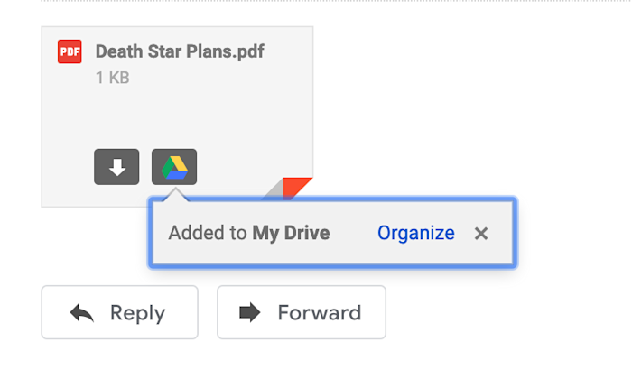Dismiss the Added to My Drive popup
The image size is (632, 379).
(481, 234)
